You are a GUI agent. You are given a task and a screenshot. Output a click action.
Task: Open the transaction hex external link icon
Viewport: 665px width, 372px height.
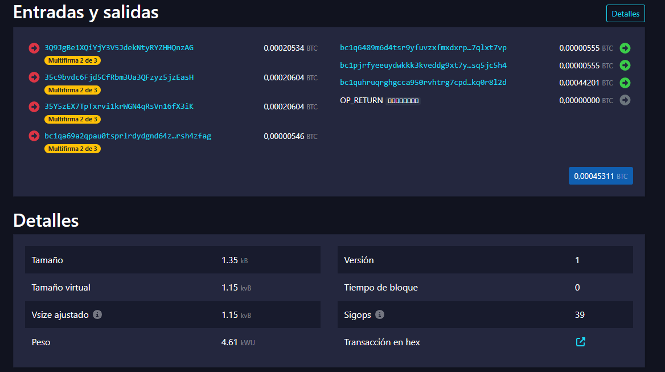[x=580, y=342]
